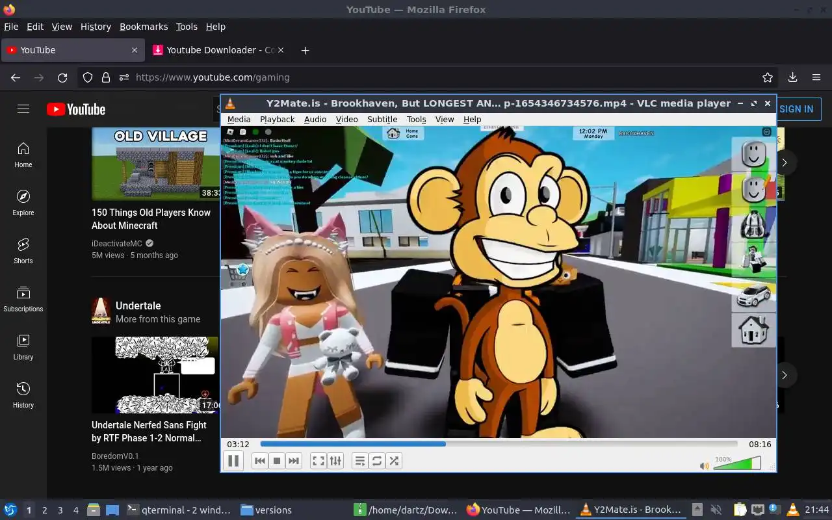Screen dimensions: 832x520
Task: Open Firefox downloads panel
Action: 792,77
